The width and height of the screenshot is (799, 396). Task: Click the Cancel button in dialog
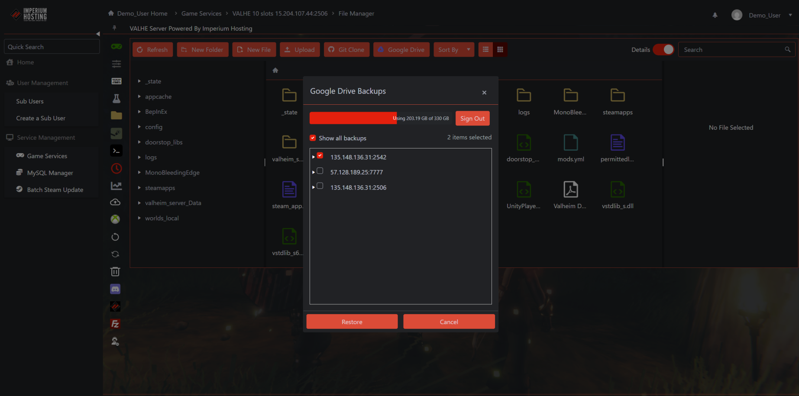click(449, 322)
